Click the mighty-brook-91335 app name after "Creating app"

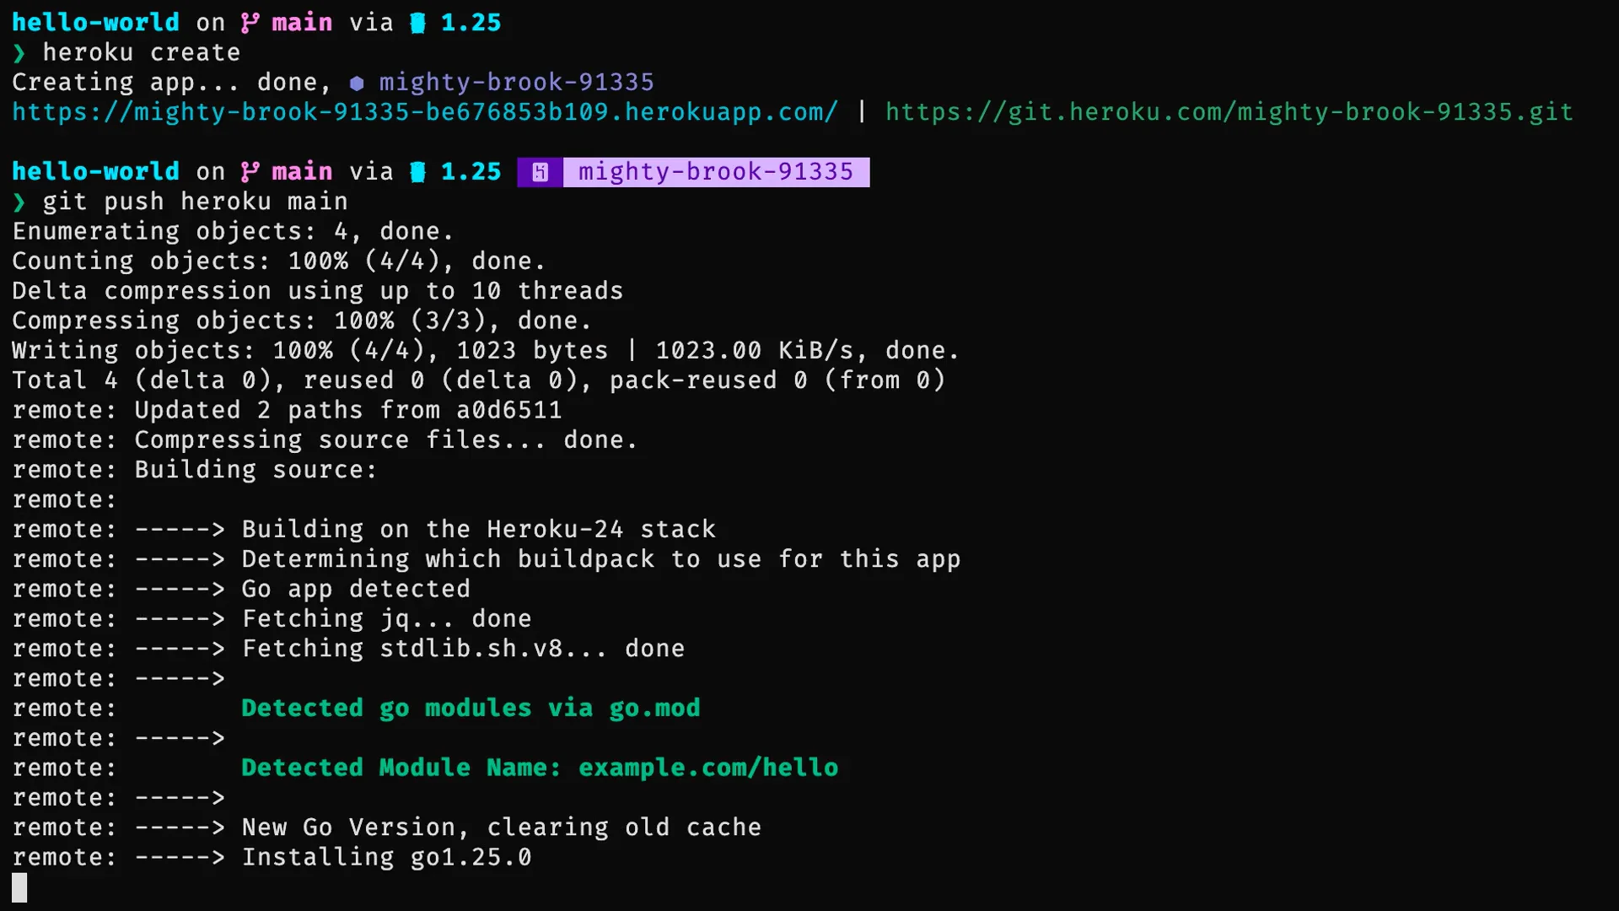pos(516,83)
